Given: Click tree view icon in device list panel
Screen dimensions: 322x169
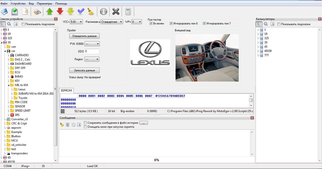Looking at the screenshot, I should pyautogui.click(x=3, y=24).
